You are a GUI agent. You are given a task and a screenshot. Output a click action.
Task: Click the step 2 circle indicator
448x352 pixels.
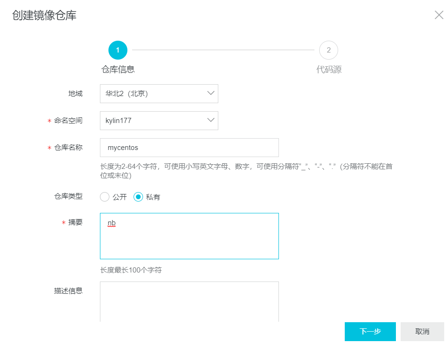pyautogui.click(x=329, y=50)
